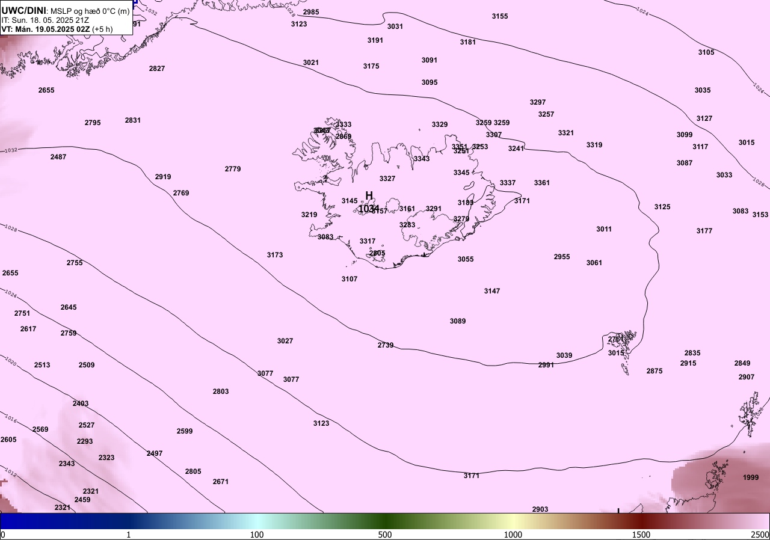Image resolution: width=770 pixels, height=540 pixels.
Task: Click the height value 3321
Action: click(x=566, y=133)
